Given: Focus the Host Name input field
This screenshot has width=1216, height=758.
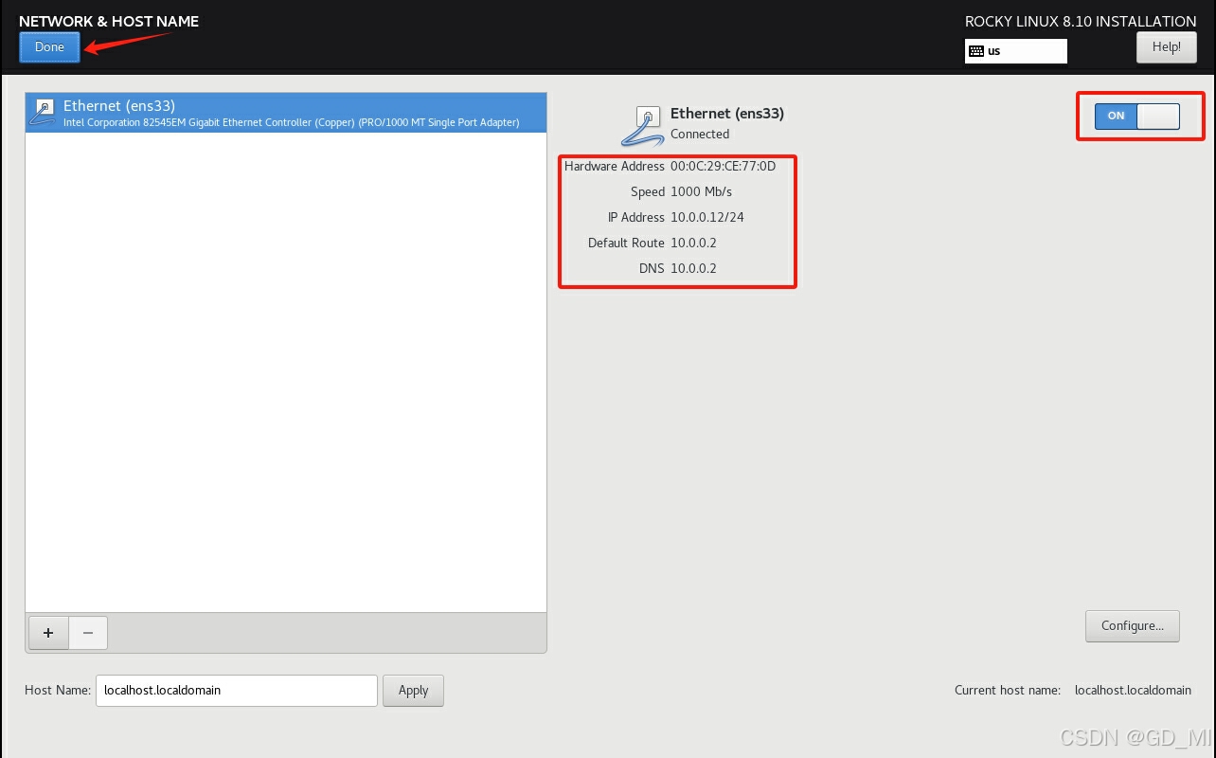Looking at the screenshot, I should pyautogui.click(x=237, y=690).
